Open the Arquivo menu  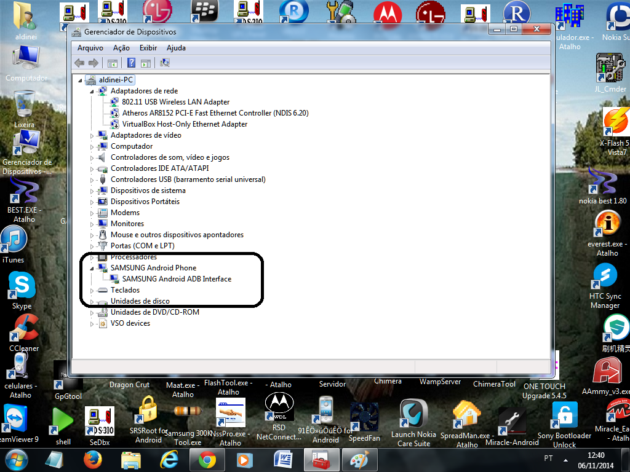[x=90, y=48]
